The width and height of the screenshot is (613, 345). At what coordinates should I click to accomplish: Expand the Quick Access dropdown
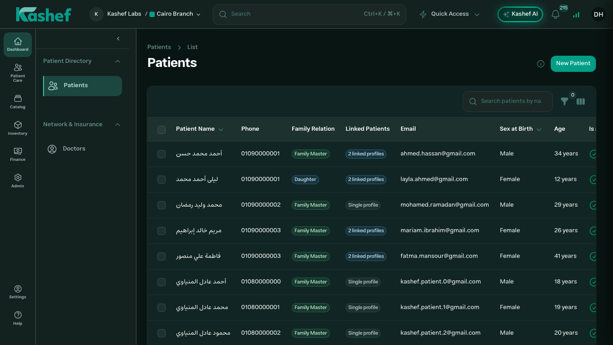coord(450,14)
